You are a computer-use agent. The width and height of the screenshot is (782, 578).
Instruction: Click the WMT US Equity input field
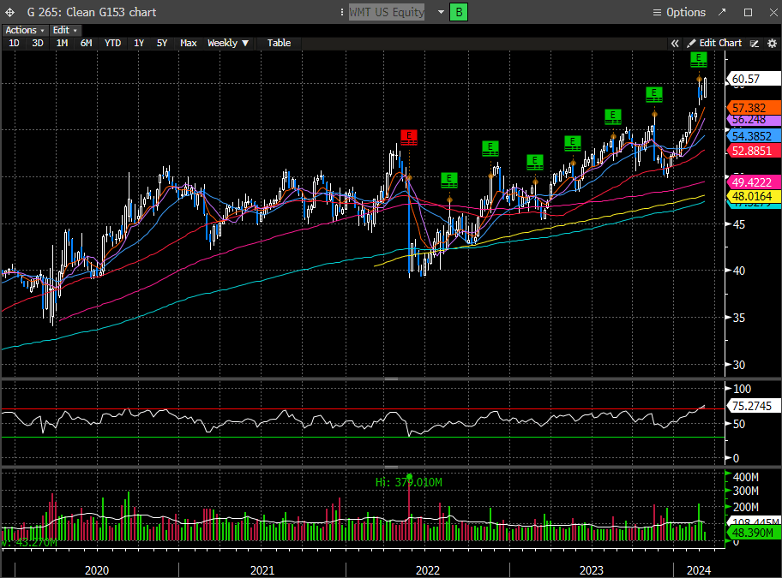386,12
